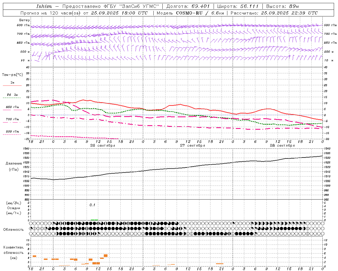Click the black pressure curve in the pressure panel

point(177,169)
